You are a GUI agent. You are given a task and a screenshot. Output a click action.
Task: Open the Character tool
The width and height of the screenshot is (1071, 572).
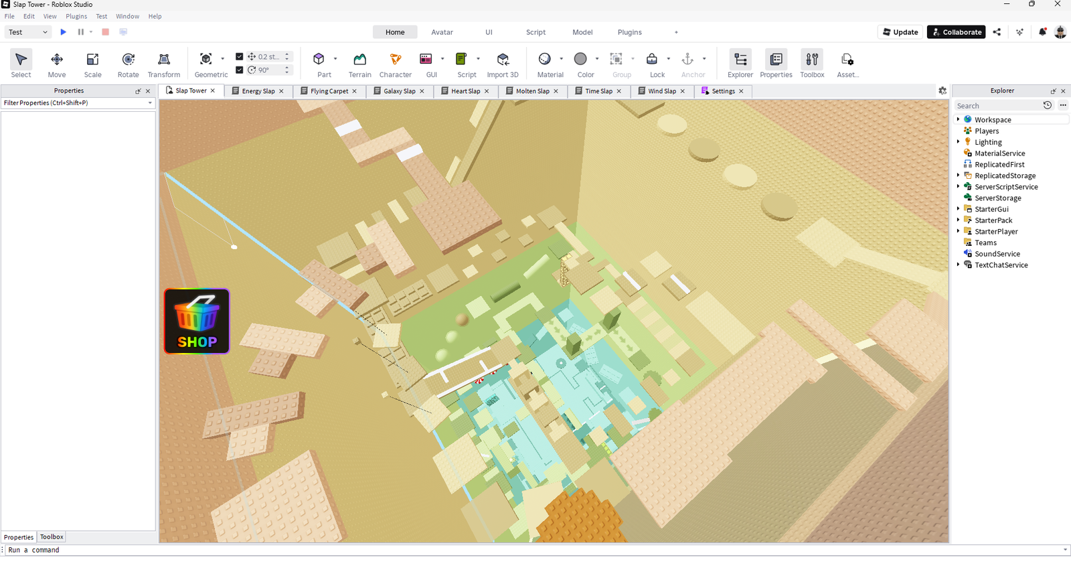396,64
